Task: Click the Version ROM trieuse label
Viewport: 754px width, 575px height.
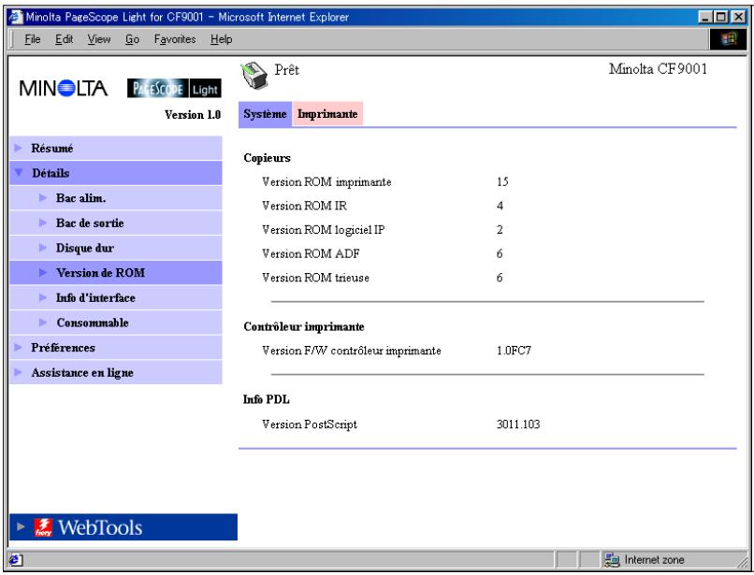Action: (x=315, y=278)
